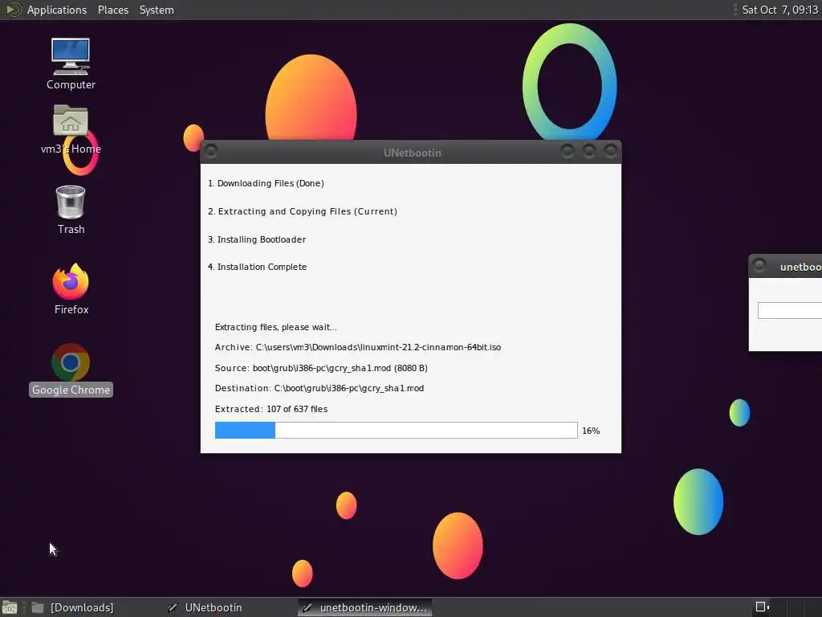
Task: Open the System menu
Action: (157, 10)
